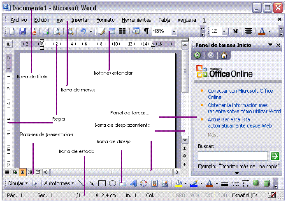Go forward in the task pane

[x=211, y=55]
